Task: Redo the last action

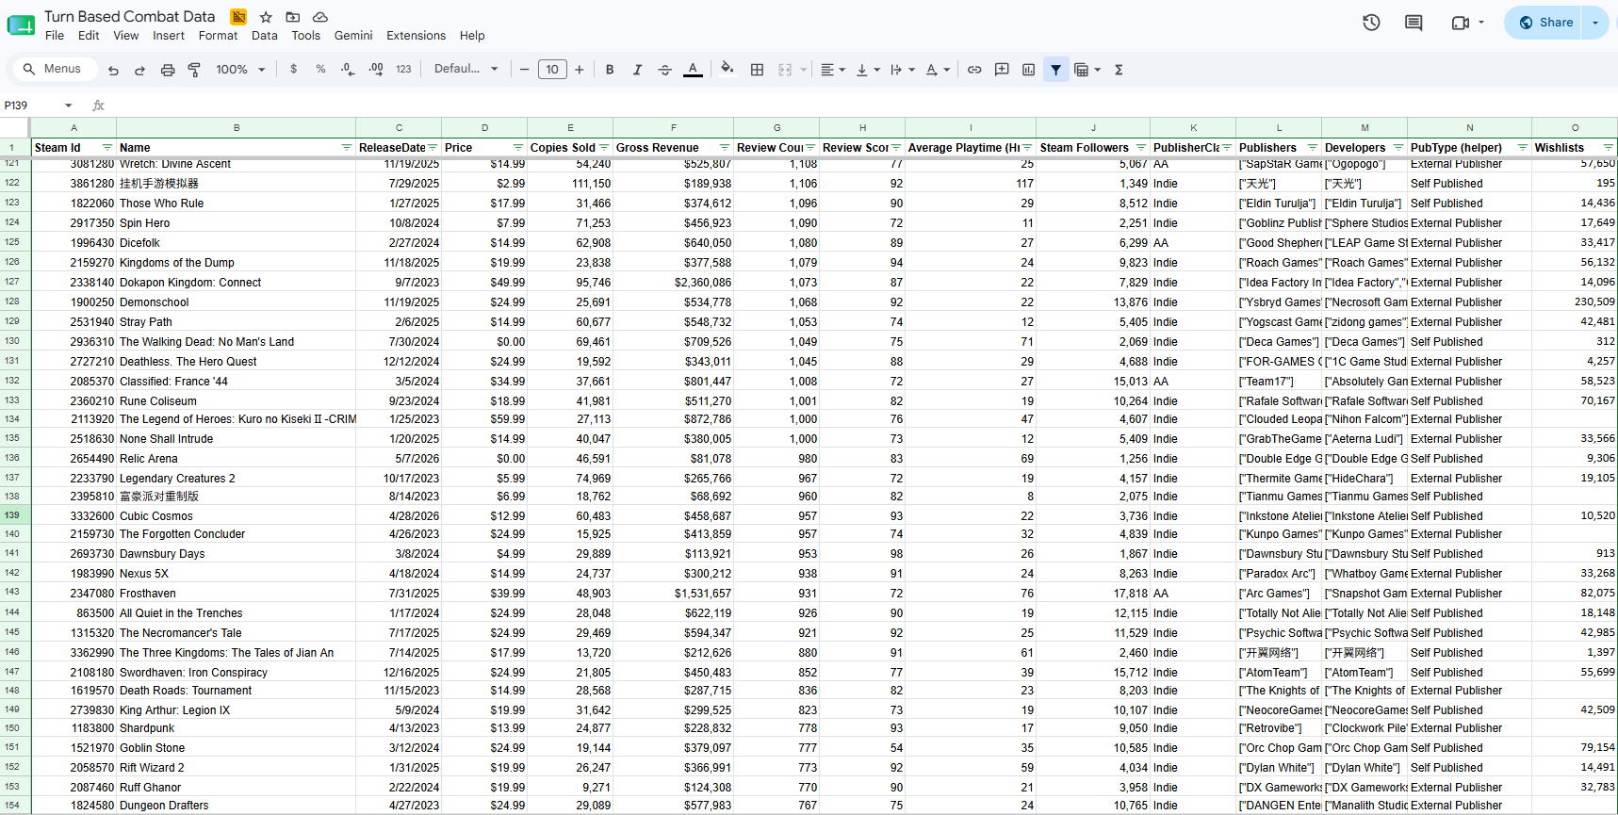Action: coord(139,70)
